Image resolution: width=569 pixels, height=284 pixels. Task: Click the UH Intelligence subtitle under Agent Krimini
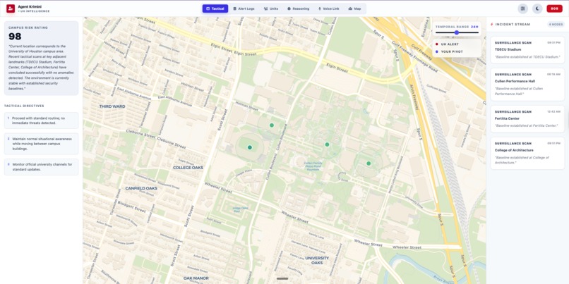[x=35, y=11]
